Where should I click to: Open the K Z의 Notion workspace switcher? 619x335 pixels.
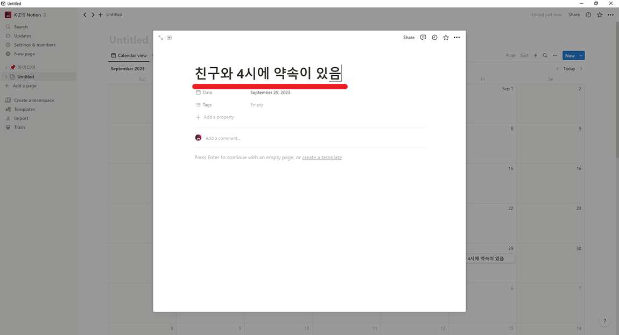tap(26, 15)
